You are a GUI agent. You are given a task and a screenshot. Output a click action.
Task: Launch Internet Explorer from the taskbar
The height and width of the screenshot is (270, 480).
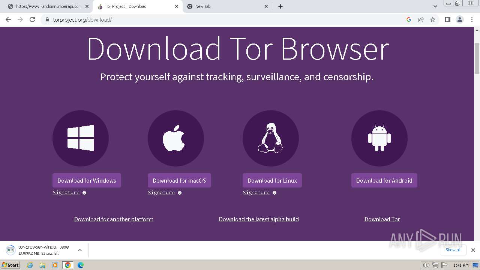point(30,265)
